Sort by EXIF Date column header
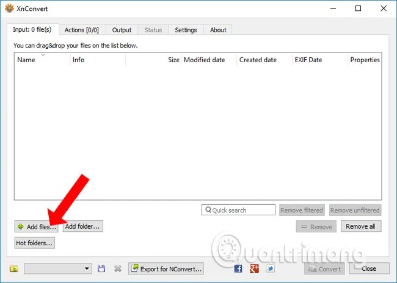The image size is (397, 283). click(x=320, y=60)
